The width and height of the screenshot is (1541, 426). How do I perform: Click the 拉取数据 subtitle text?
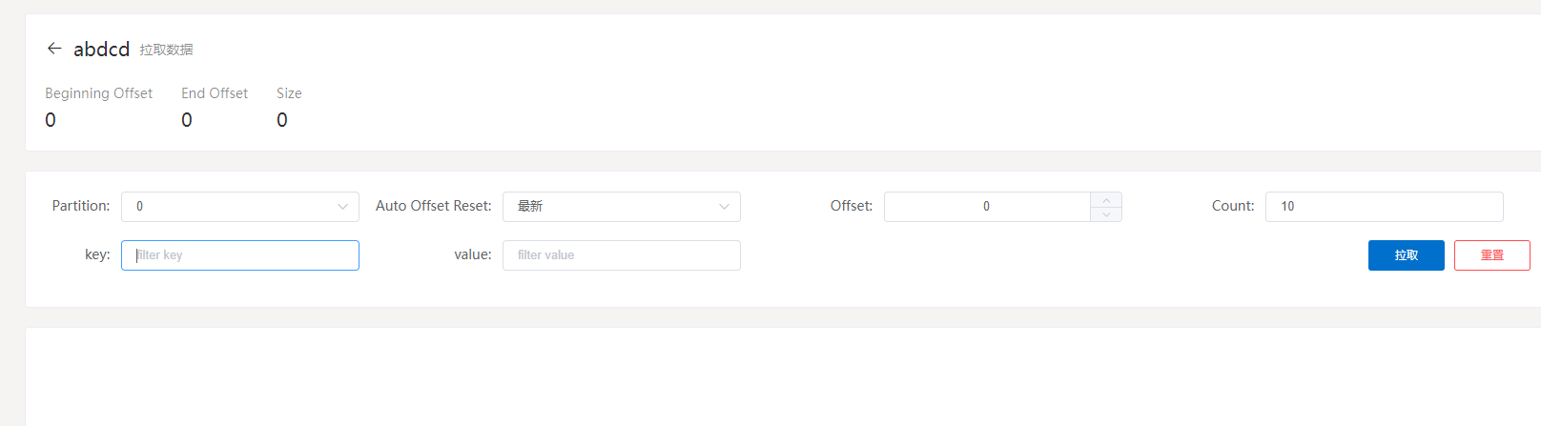(166, 50)
